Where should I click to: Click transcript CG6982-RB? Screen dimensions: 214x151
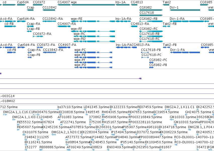pyautogui.click(x=151, y=21)
